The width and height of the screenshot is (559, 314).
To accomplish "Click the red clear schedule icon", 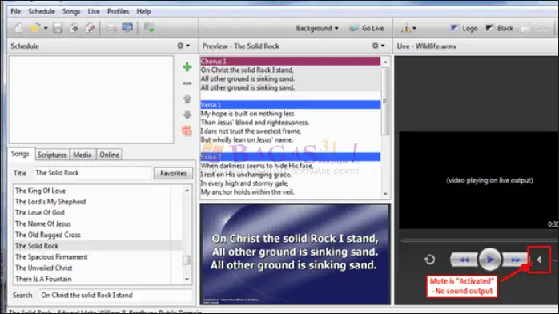I will coord(187,131).
